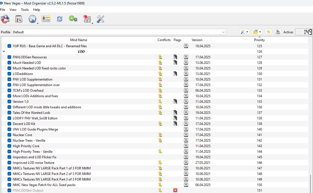Open executables with the green gears icon
This screenshot has width=313, height=193.
tap(73, 19)
